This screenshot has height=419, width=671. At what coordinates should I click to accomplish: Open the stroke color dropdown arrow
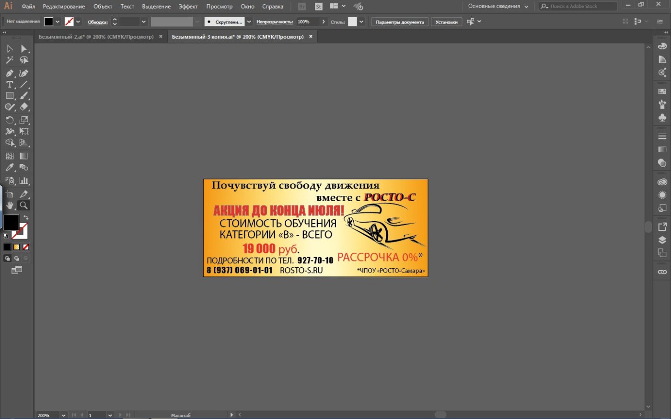[78, 22]
